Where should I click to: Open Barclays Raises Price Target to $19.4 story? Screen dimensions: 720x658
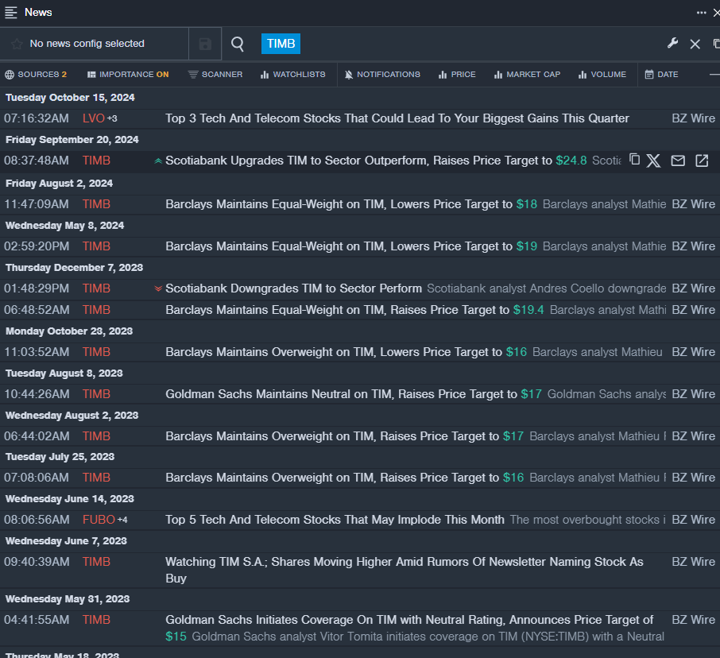354,310
